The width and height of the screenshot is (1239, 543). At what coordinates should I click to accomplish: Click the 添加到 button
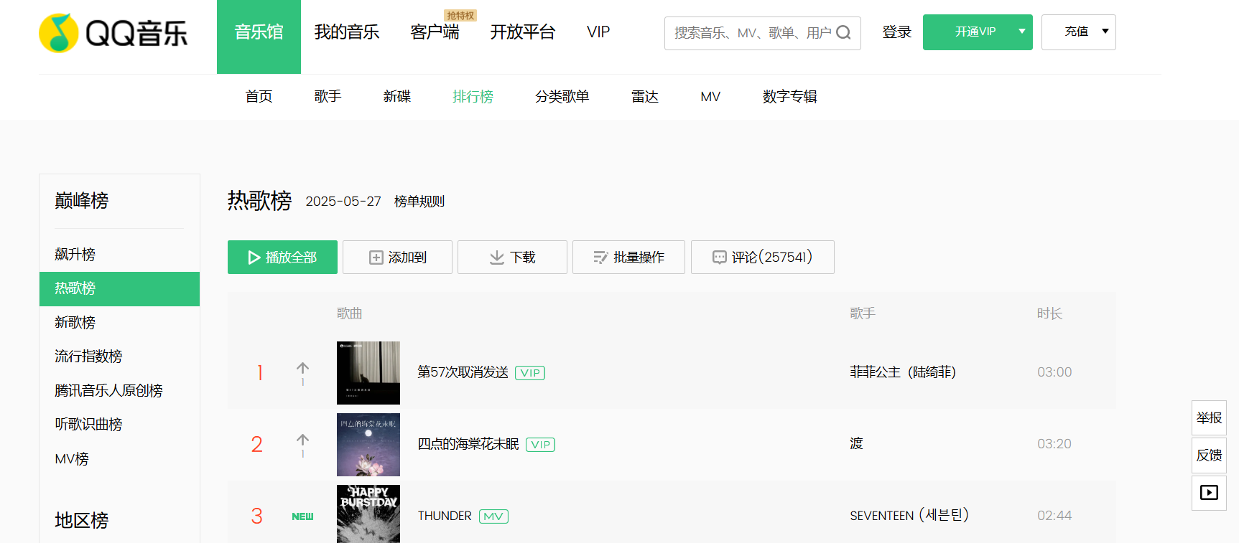coord(397,258)
